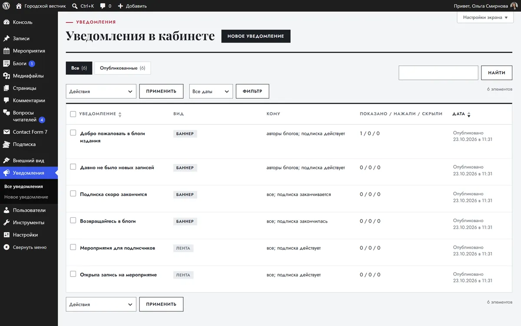521x326 pixels.
Task: Open the WordPress logo menu
Action: [6, 6]
